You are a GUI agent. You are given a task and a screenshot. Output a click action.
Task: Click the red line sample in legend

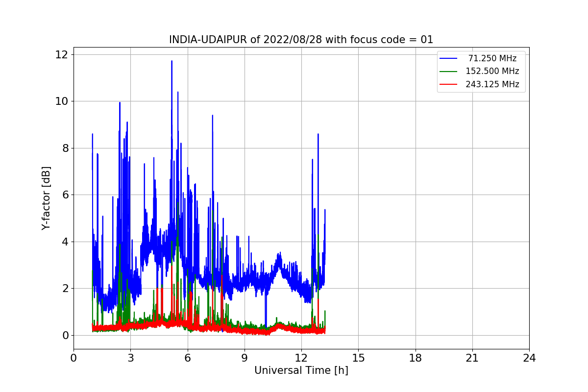[x=448, y=84]
